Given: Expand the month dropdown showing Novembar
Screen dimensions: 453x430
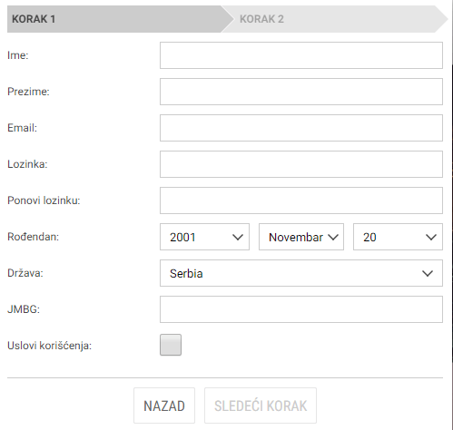Looking at the screenshot, I should (301, 237).
